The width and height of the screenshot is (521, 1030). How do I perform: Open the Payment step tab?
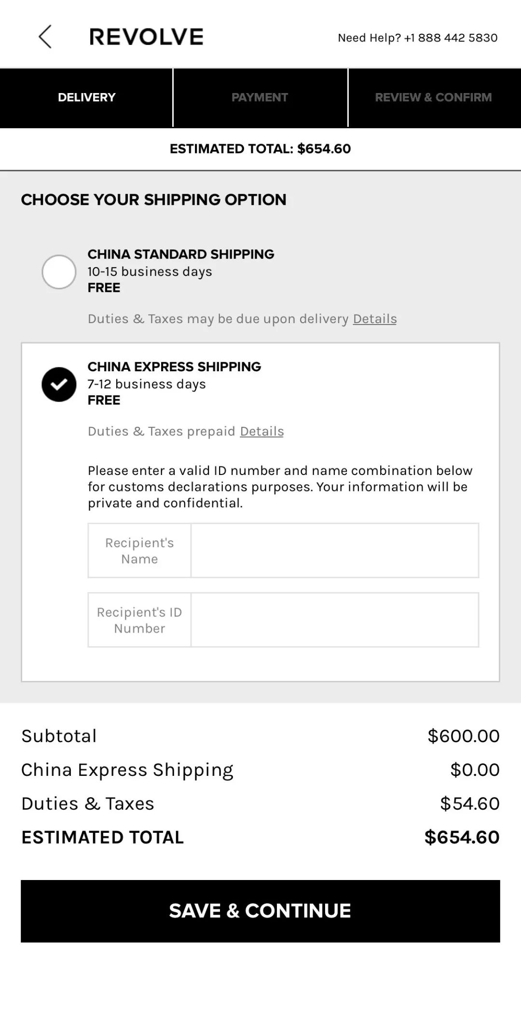(x=260, y=97)
